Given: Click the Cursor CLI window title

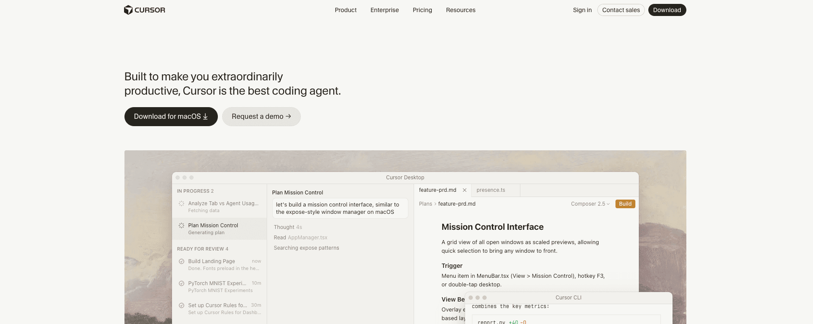Looking at the screenshot, I should pos(568,298).
